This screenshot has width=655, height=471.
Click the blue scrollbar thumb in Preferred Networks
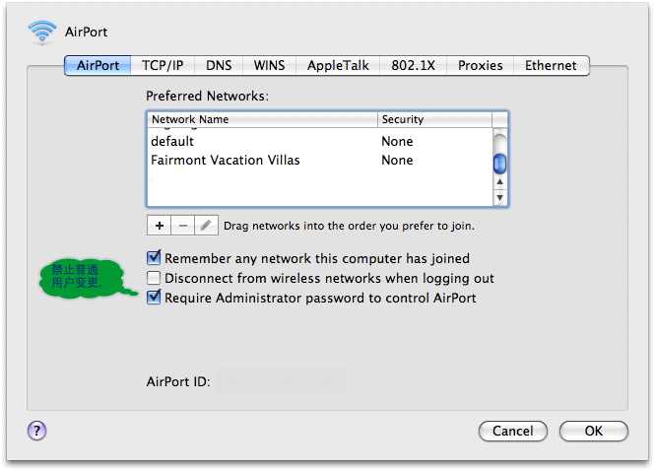point(499,164)
